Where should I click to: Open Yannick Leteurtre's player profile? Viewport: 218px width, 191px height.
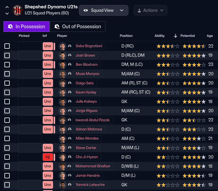click(x=90, y=185)
